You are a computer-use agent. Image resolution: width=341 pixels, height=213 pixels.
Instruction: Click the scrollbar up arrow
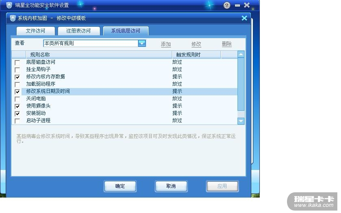point(241,54)
